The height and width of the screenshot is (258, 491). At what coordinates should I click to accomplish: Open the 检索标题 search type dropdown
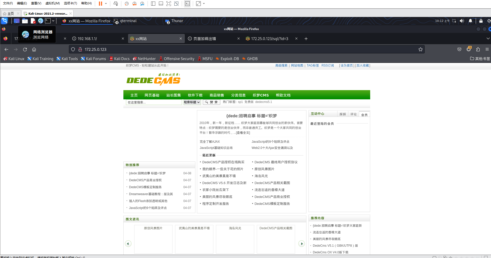pos(192,102)
